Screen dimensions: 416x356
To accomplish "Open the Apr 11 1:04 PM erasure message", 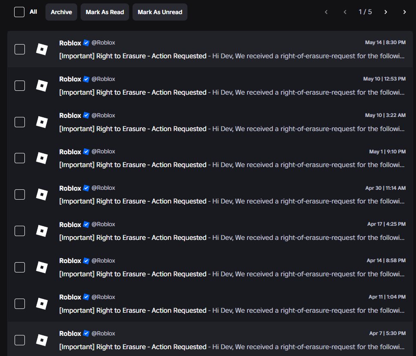I will point(210,304).
